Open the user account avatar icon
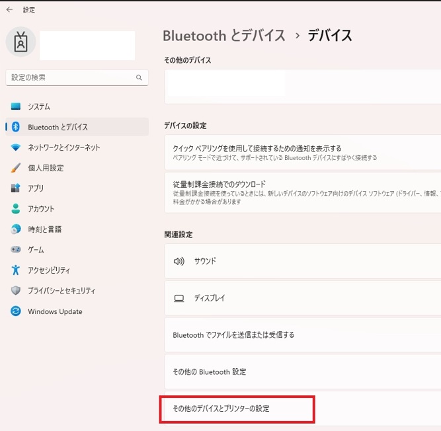 (20, 42)
